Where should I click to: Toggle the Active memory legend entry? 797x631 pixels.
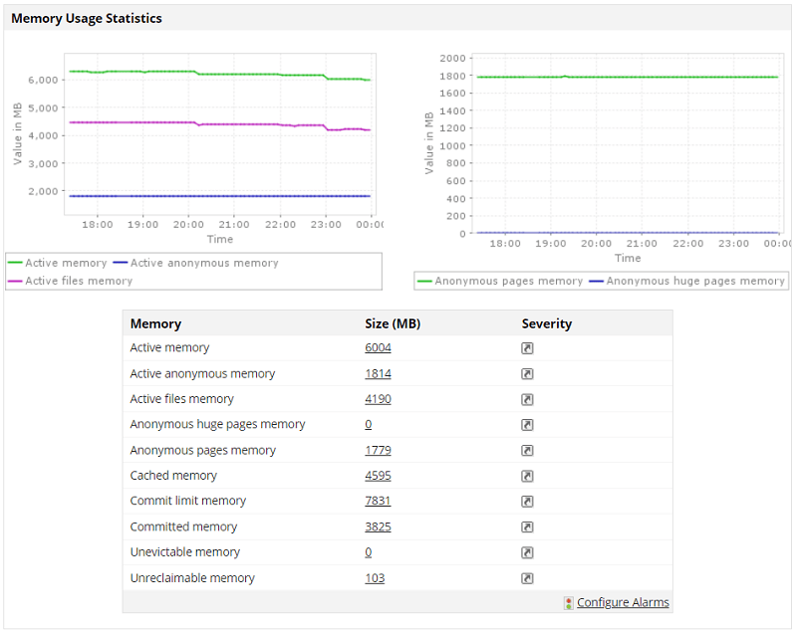click(x=62, y=263)
